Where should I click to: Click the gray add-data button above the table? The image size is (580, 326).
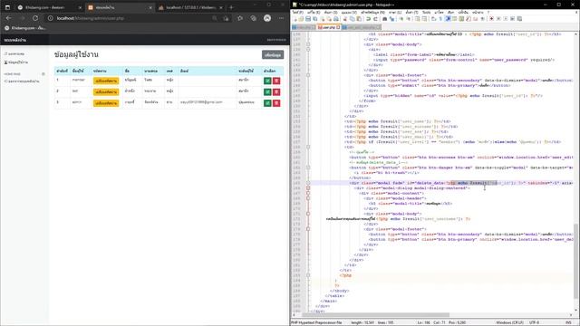[x=273, y=54]
